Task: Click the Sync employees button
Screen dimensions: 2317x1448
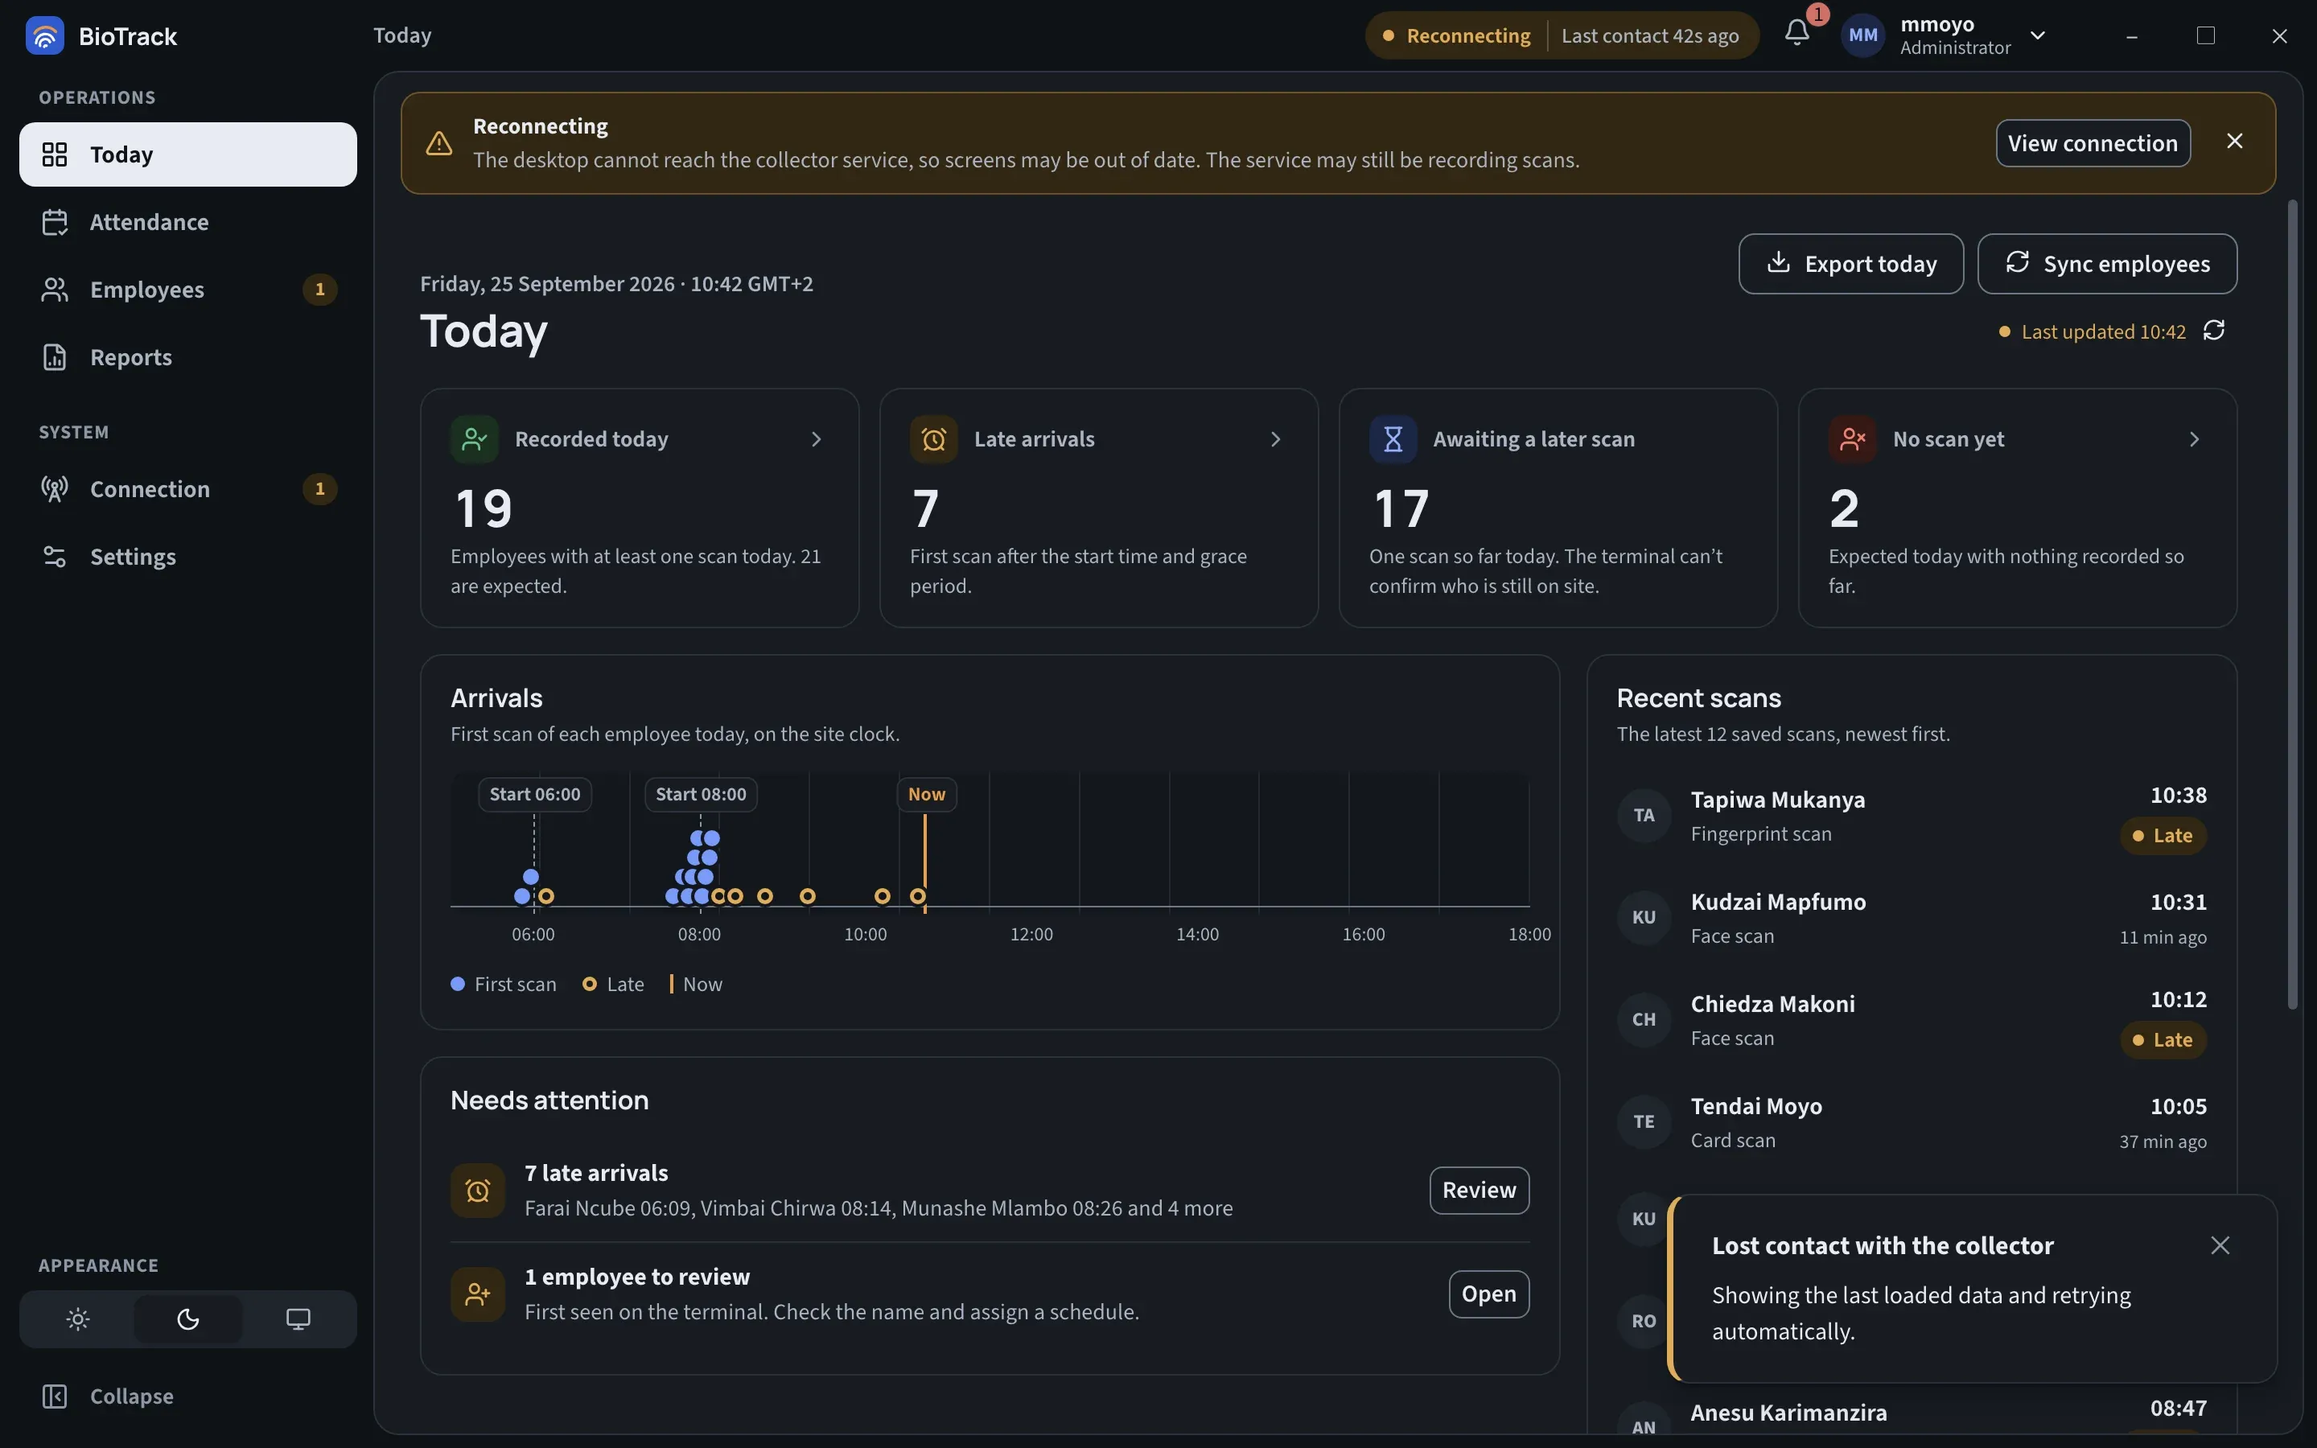Action: [x=2107, y=263]
